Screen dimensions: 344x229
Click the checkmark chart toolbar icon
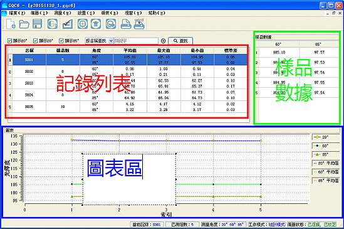click(x=67, y=24)
